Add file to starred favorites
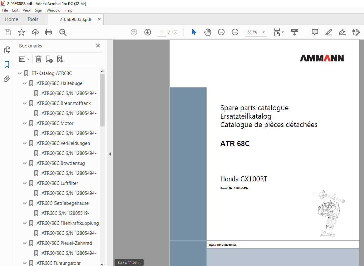This screenshot has height=266, width=364. coord(21,32)
